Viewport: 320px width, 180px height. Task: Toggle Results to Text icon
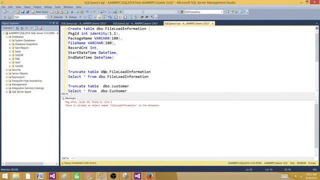click(x=116, y=17)
